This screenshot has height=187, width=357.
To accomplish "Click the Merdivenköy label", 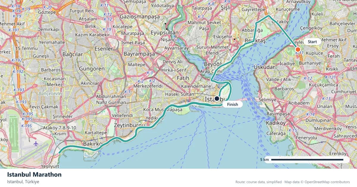I will click(328, 129).
